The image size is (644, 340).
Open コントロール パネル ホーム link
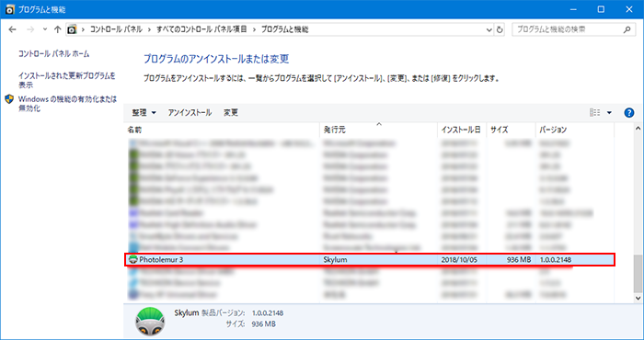click(53, 53)
